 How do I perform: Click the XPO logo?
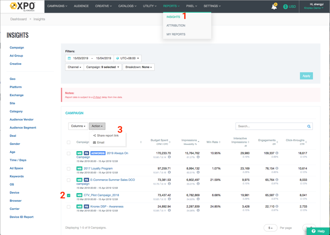pyautogui.click(x=22, y=6)
